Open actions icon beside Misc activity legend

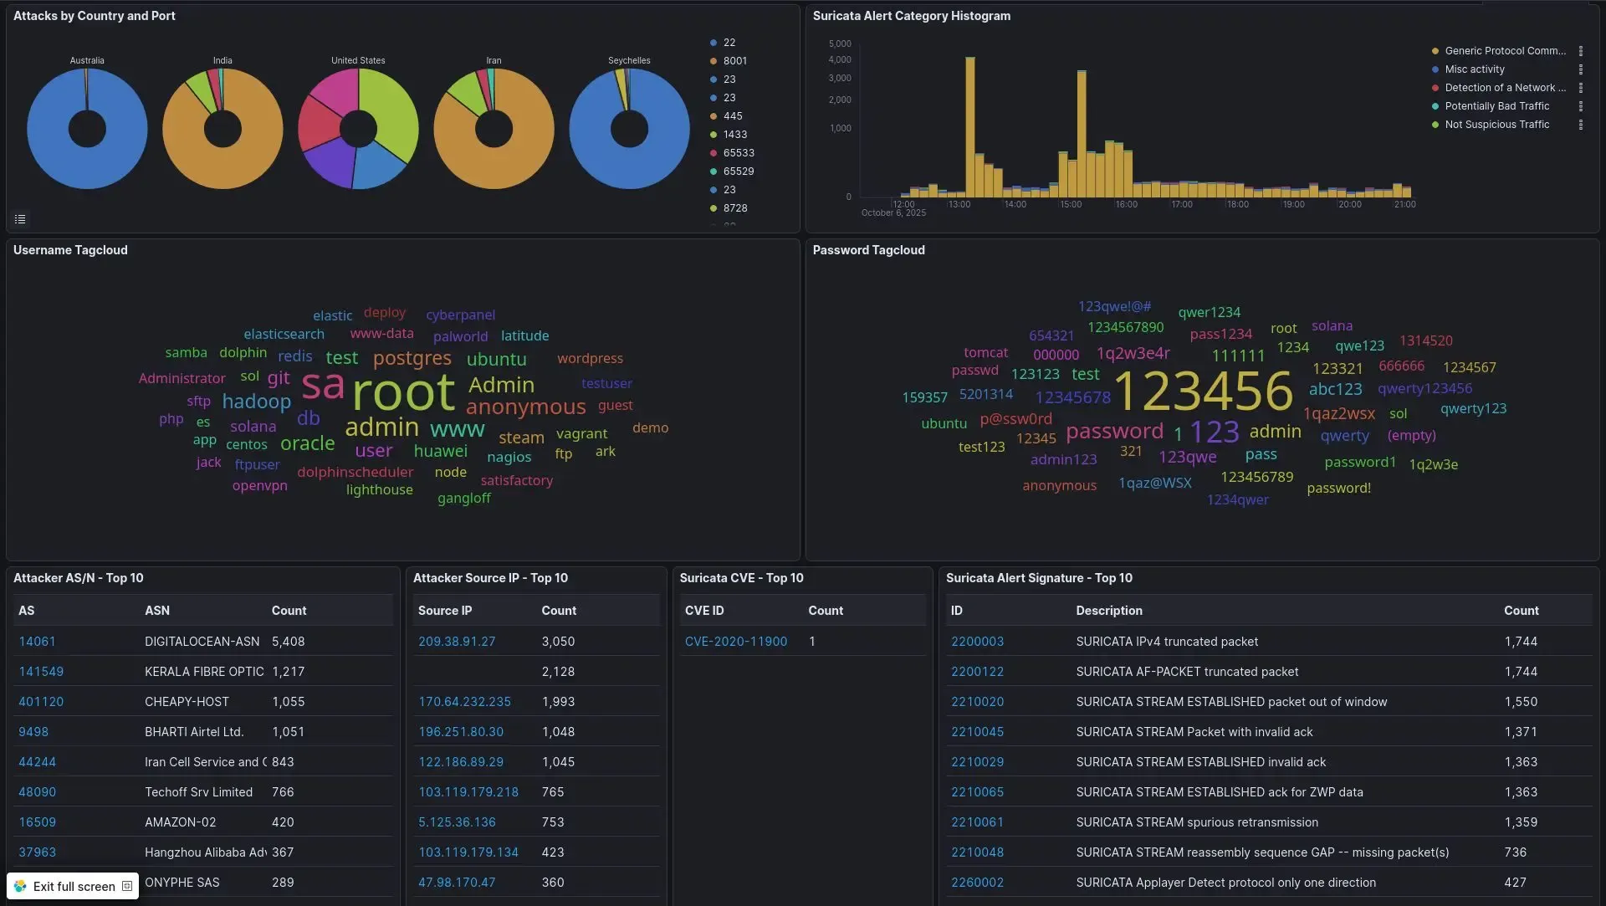(1581, 69)
